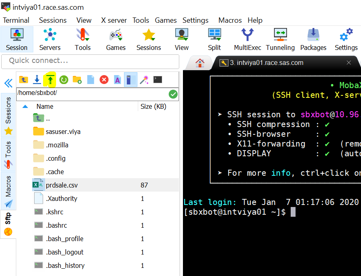Collapse the sidebar with double chevron

point(8,84)
